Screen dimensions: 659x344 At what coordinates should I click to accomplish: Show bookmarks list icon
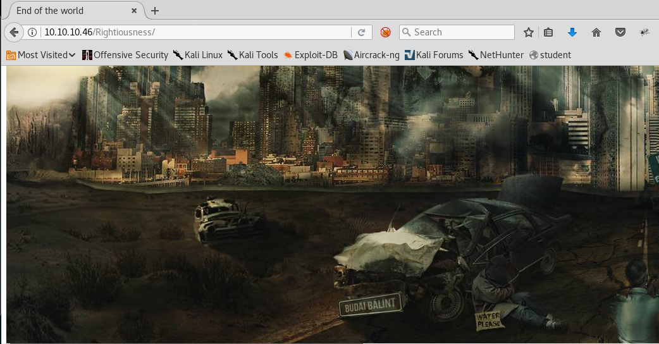[x=549, y=32]
